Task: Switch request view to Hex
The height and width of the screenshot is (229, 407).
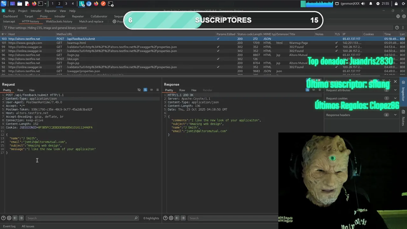Action: (32, 90)
